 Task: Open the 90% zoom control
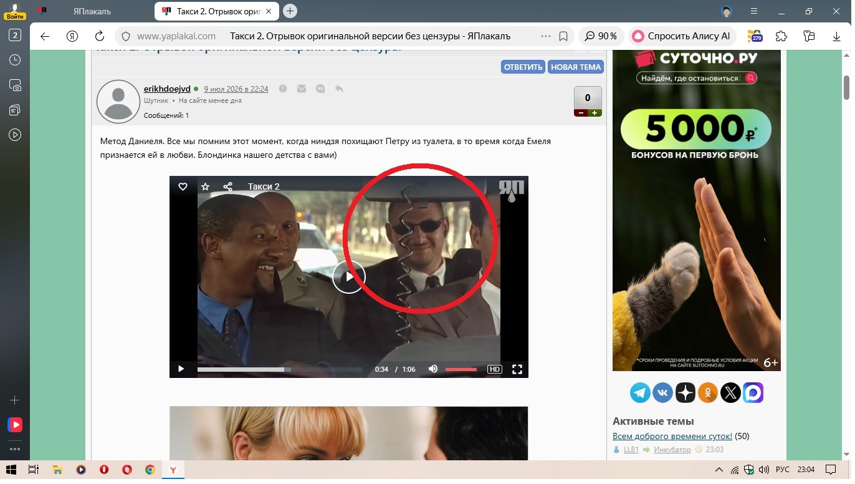[601, 36]
